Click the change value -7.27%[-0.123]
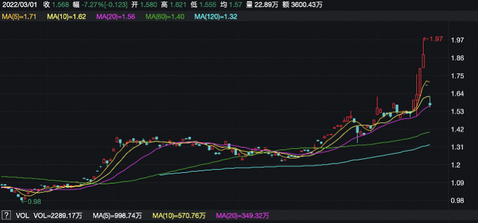The width and height of the screenshot is (478, 223). (x=100, y=5)
